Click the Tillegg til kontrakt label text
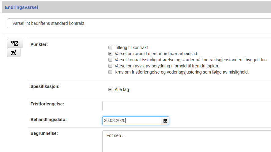271x152 pixels. pyautogui.click(x=131, y=47)
